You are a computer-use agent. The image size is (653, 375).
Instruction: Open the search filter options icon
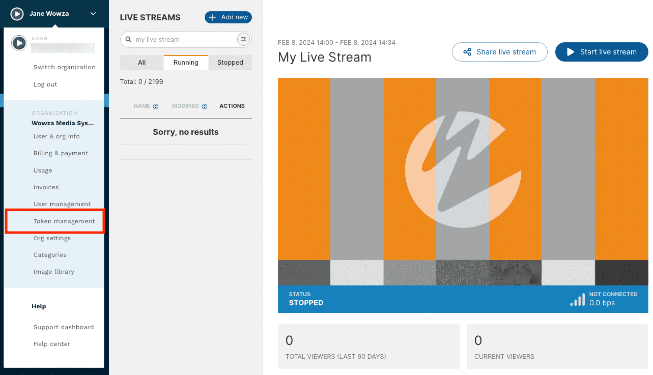coord(244,39)
